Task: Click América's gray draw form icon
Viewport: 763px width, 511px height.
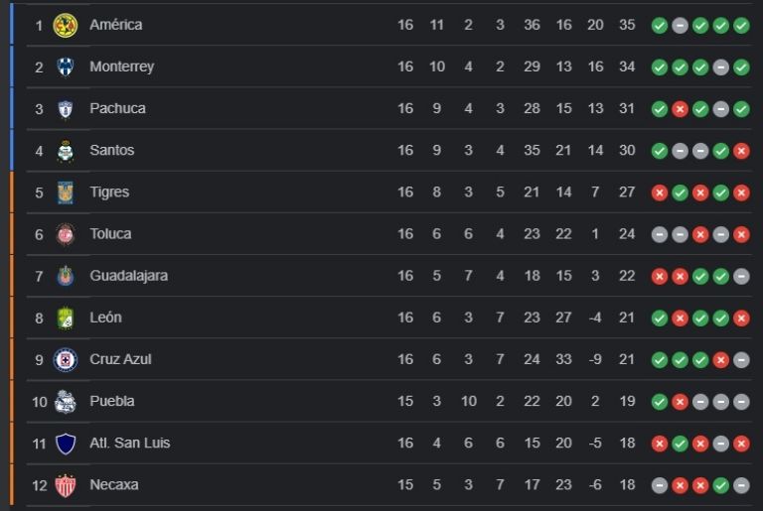Action: coord(680,26)
